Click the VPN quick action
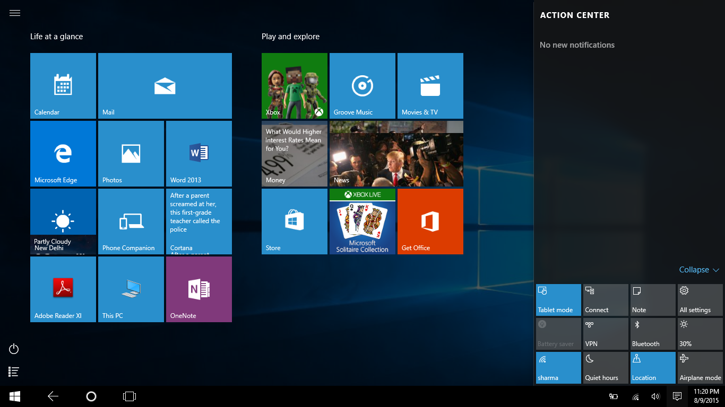The width and height of the screenshot is (725, 407). 606,334
